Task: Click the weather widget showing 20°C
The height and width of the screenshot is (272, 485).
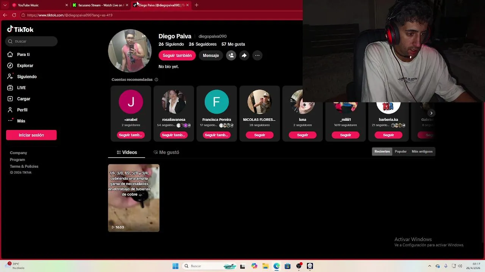Action: click(15, 266)
